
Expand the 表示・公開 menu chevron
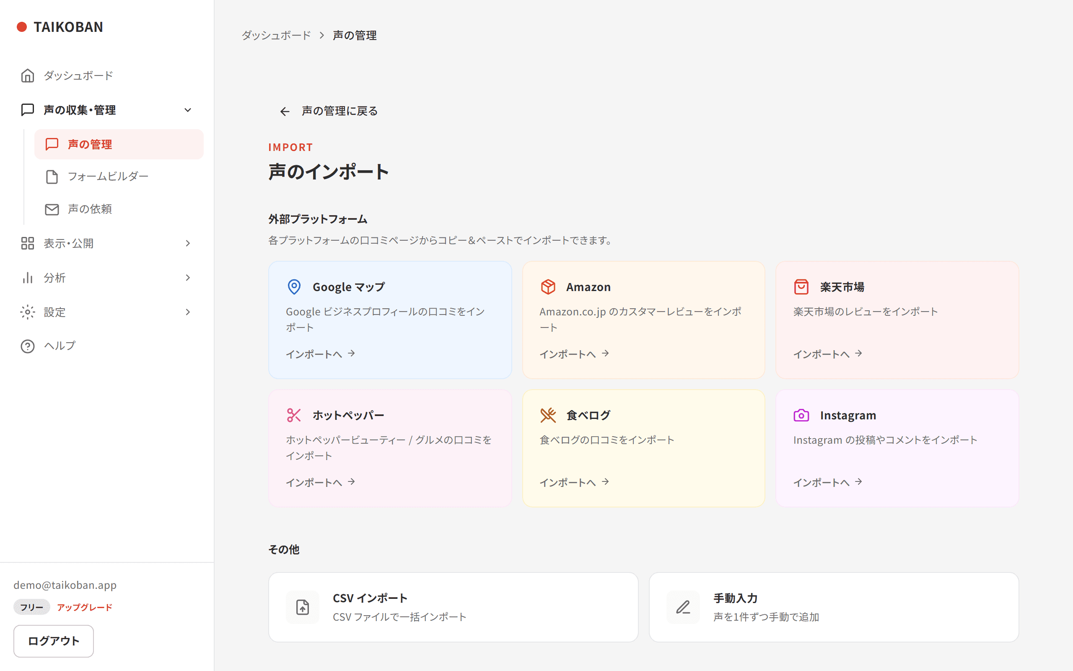[x=187, y=243]
